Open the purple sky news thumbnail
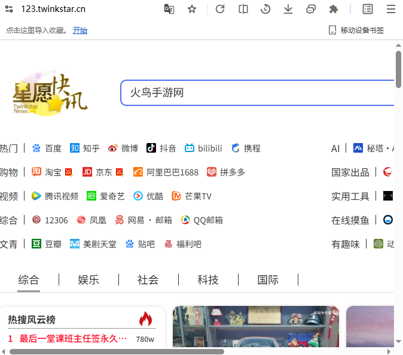403x355 pixels. tap(370, 326)
